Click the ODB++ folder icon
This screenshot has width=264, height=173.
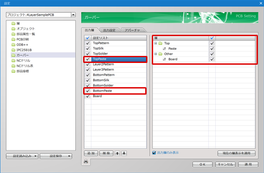point(14,44)
